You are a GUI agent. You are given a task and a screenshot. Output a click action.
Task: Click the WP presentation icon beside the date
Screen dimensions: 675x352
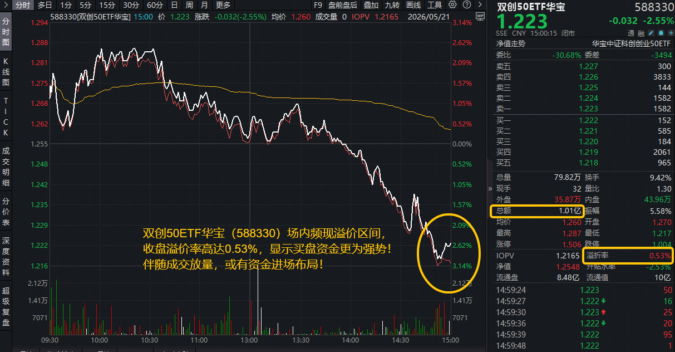(480, 16)
